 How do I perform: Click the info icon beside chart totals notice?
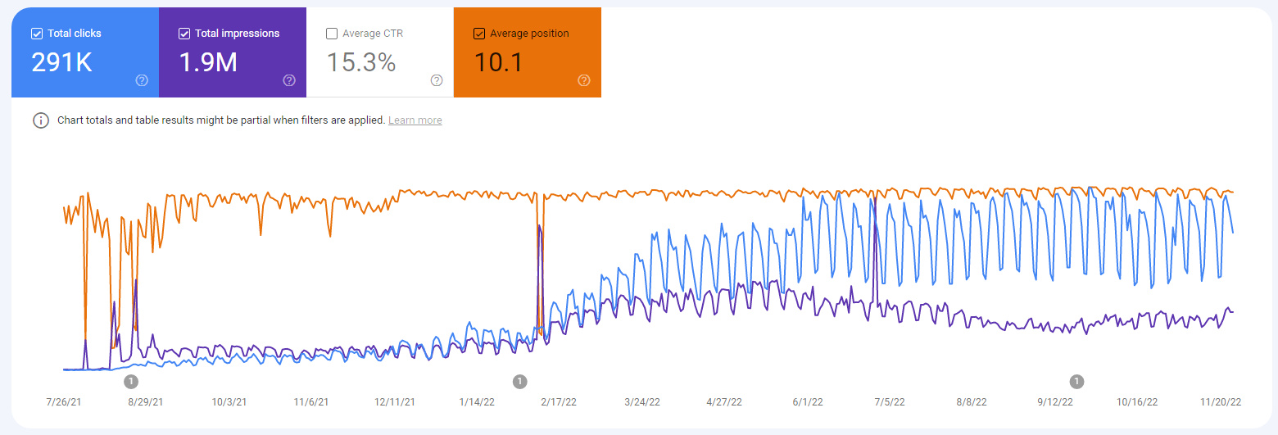(41, 120)
